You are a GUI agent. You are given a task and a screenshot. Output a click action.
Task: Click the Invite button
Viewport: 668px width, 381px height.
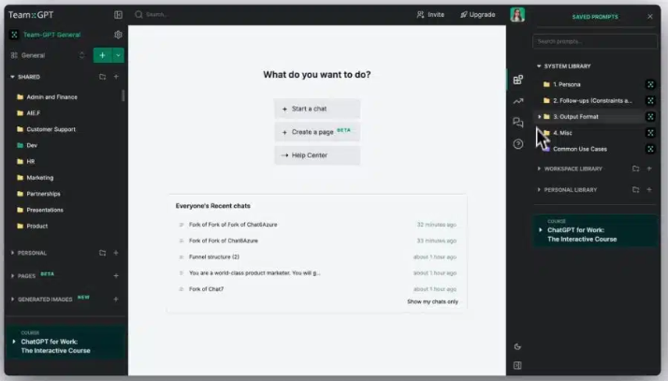[x=430, y=14]
